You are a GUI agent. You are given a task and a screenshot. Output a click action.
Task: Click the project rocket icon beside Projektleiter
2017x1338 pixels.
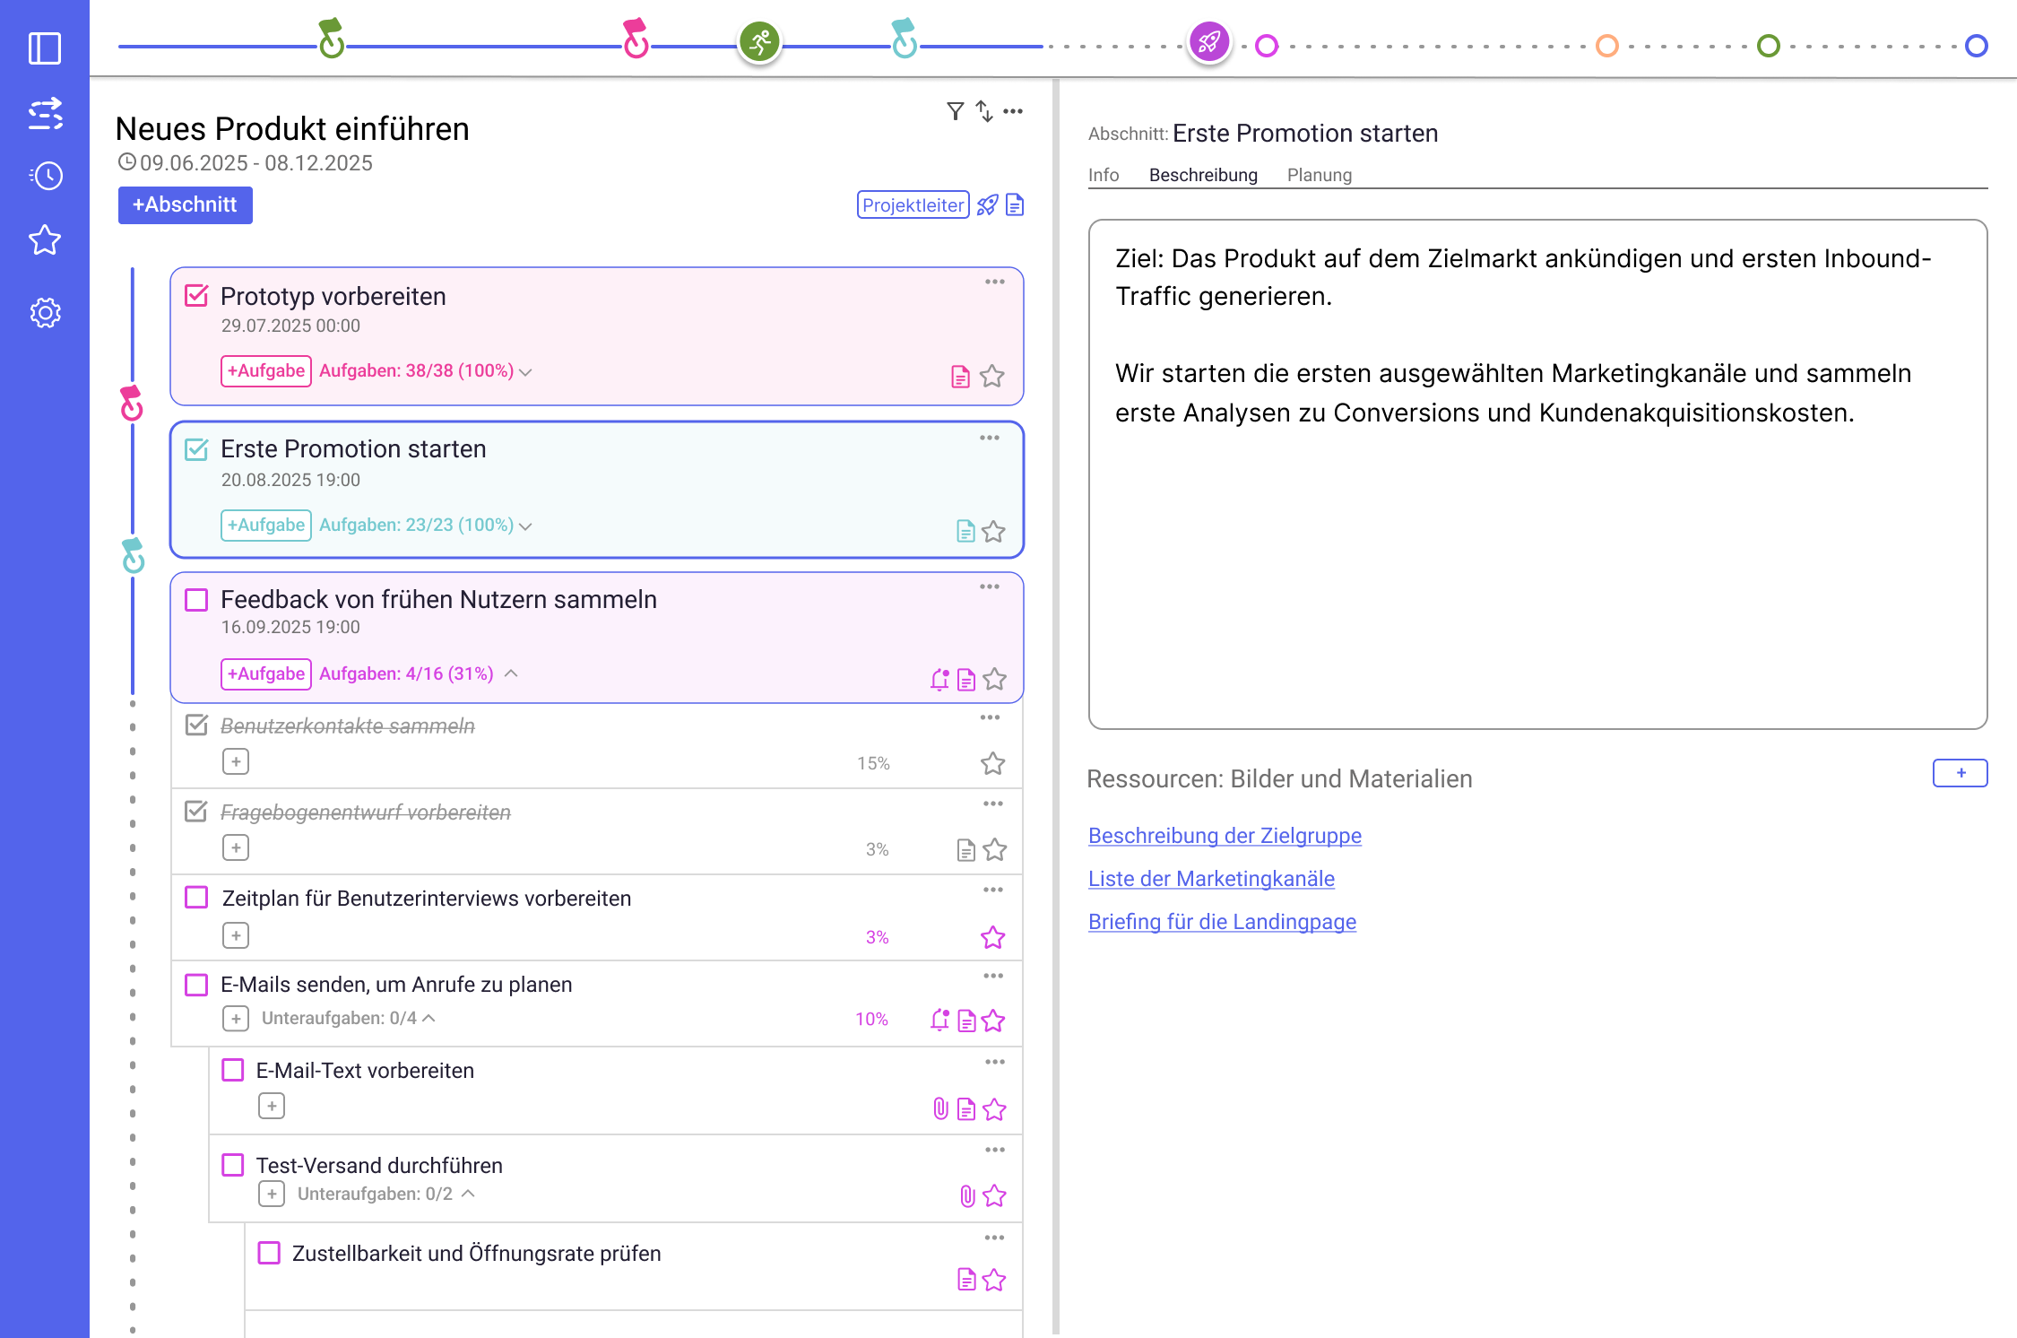987,205
